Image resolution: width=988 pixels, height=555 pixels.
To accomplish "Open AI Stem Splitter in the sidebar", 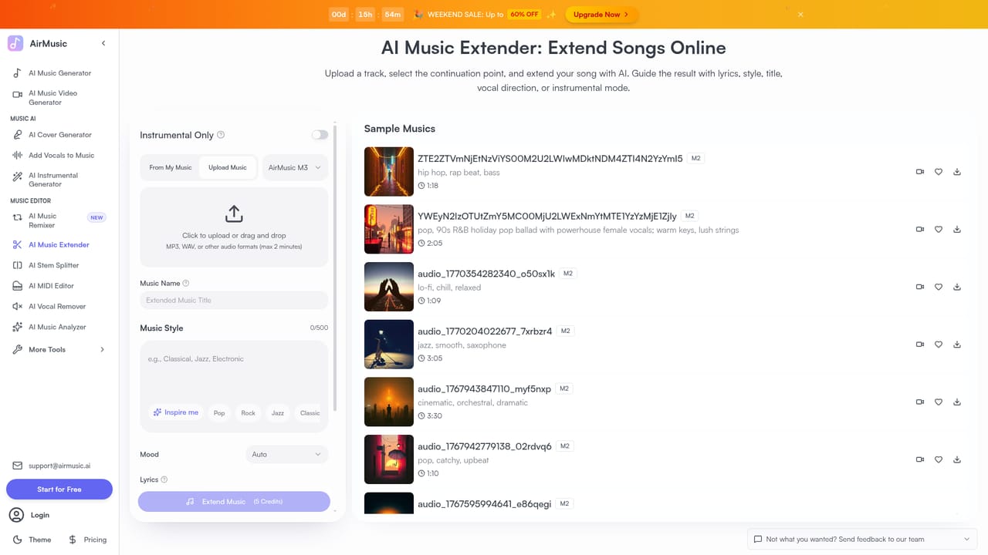I will tap(59, 265).
